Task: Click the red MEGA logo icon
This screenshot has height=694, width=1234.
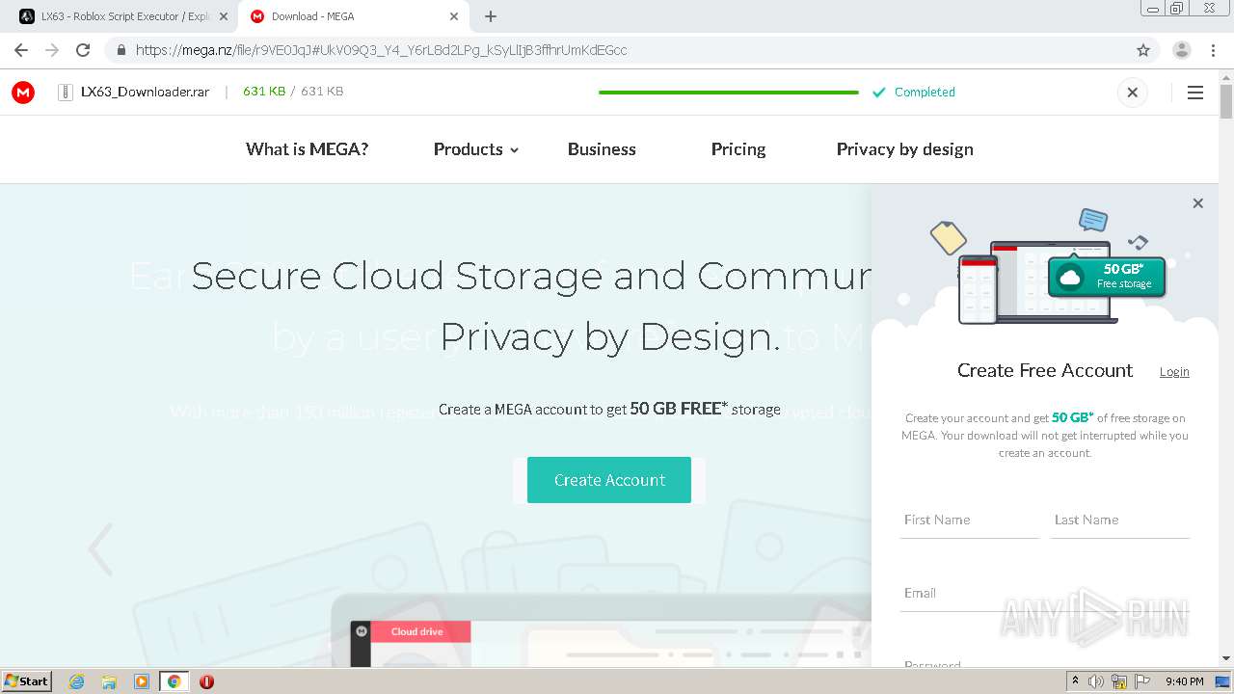Action: pyautogui.click(x=23, y=93)
